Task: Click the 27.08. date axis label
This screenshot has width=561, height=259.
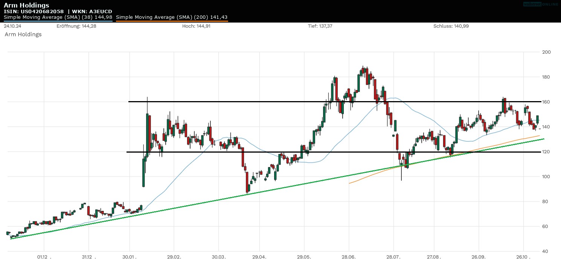Action: pos(434,257)
